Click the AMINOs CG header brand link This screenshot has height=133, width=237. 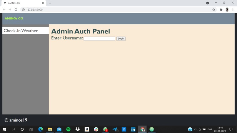(x=14, y=18)
